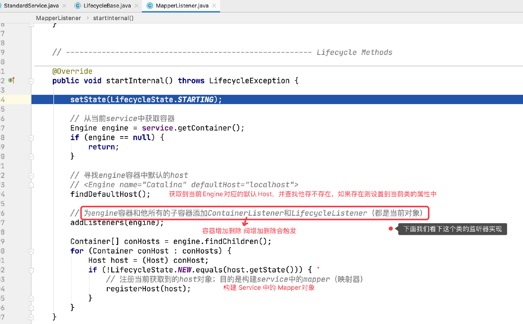
Task: Collapse the startInternal() method fold marker
Action: point(31,81)
